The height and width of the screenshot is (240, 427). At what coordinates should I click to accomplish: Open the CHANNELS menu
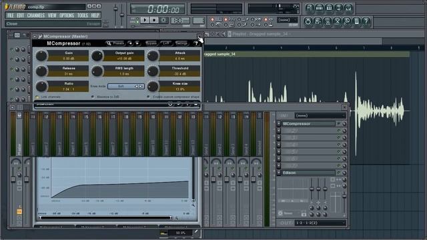(35, 15)
